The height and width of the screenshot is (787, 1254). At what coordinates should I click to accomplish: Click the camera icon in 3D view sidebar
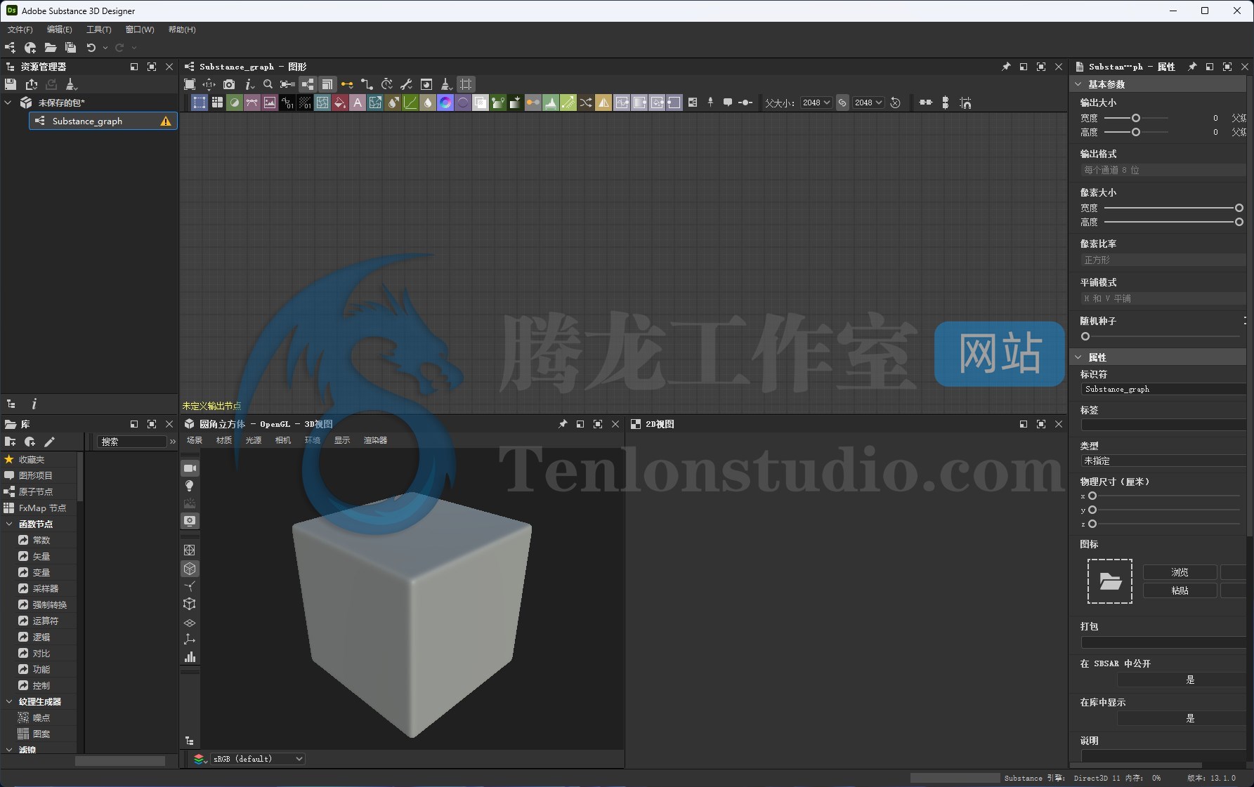click(x=190, y=468)
